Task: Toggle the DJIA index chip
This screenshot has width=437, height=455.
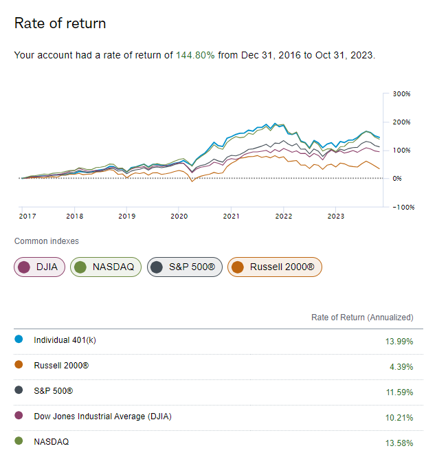Action: click(x=40, y=267)
